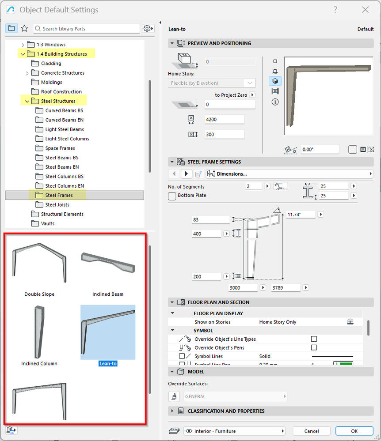Expand Classification and Properties section
Viewport: 381px width, 441px height.
click(172, 411)
